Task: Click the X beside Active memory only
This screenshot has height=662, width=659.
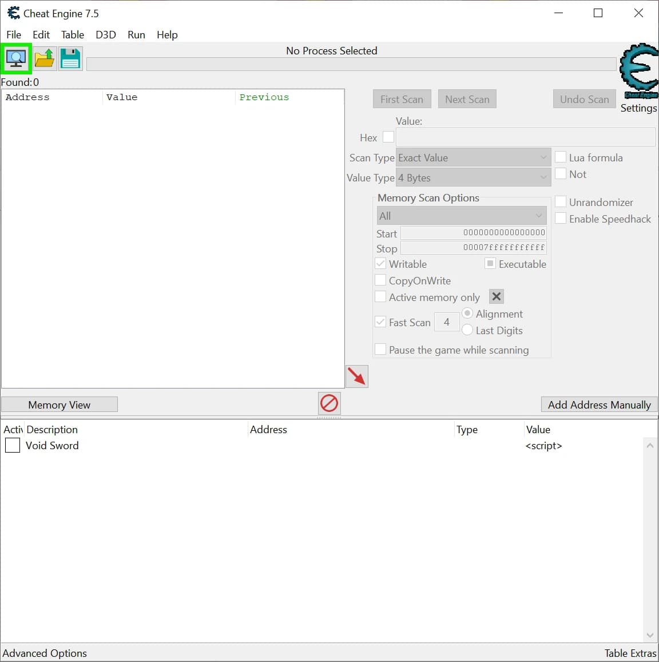Action: [497, 296]
